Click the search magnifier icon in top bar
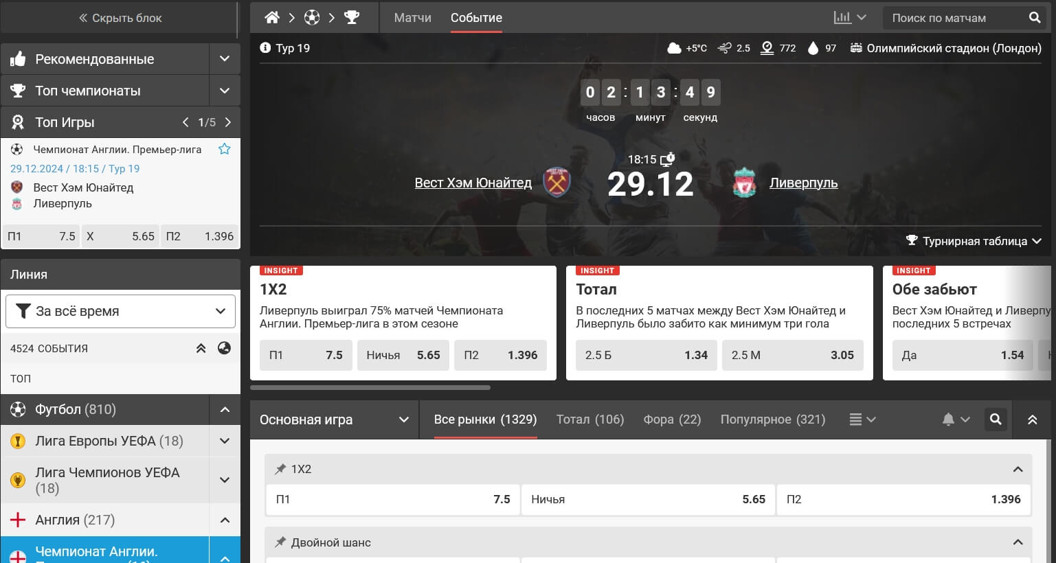 pyautogui.click(x=1035, y=18)
